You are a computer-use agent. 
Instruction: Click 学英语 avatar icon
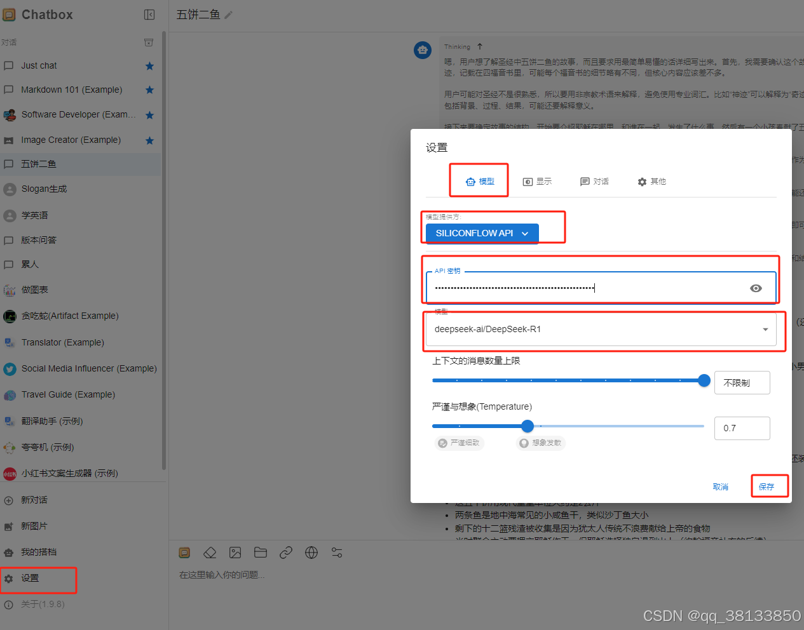pyautogui.click(x=10, y=216)
